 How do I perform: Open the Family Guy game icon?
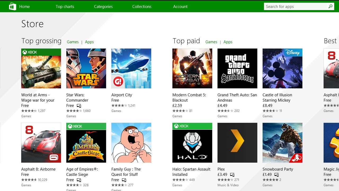(x=131, y=143)
